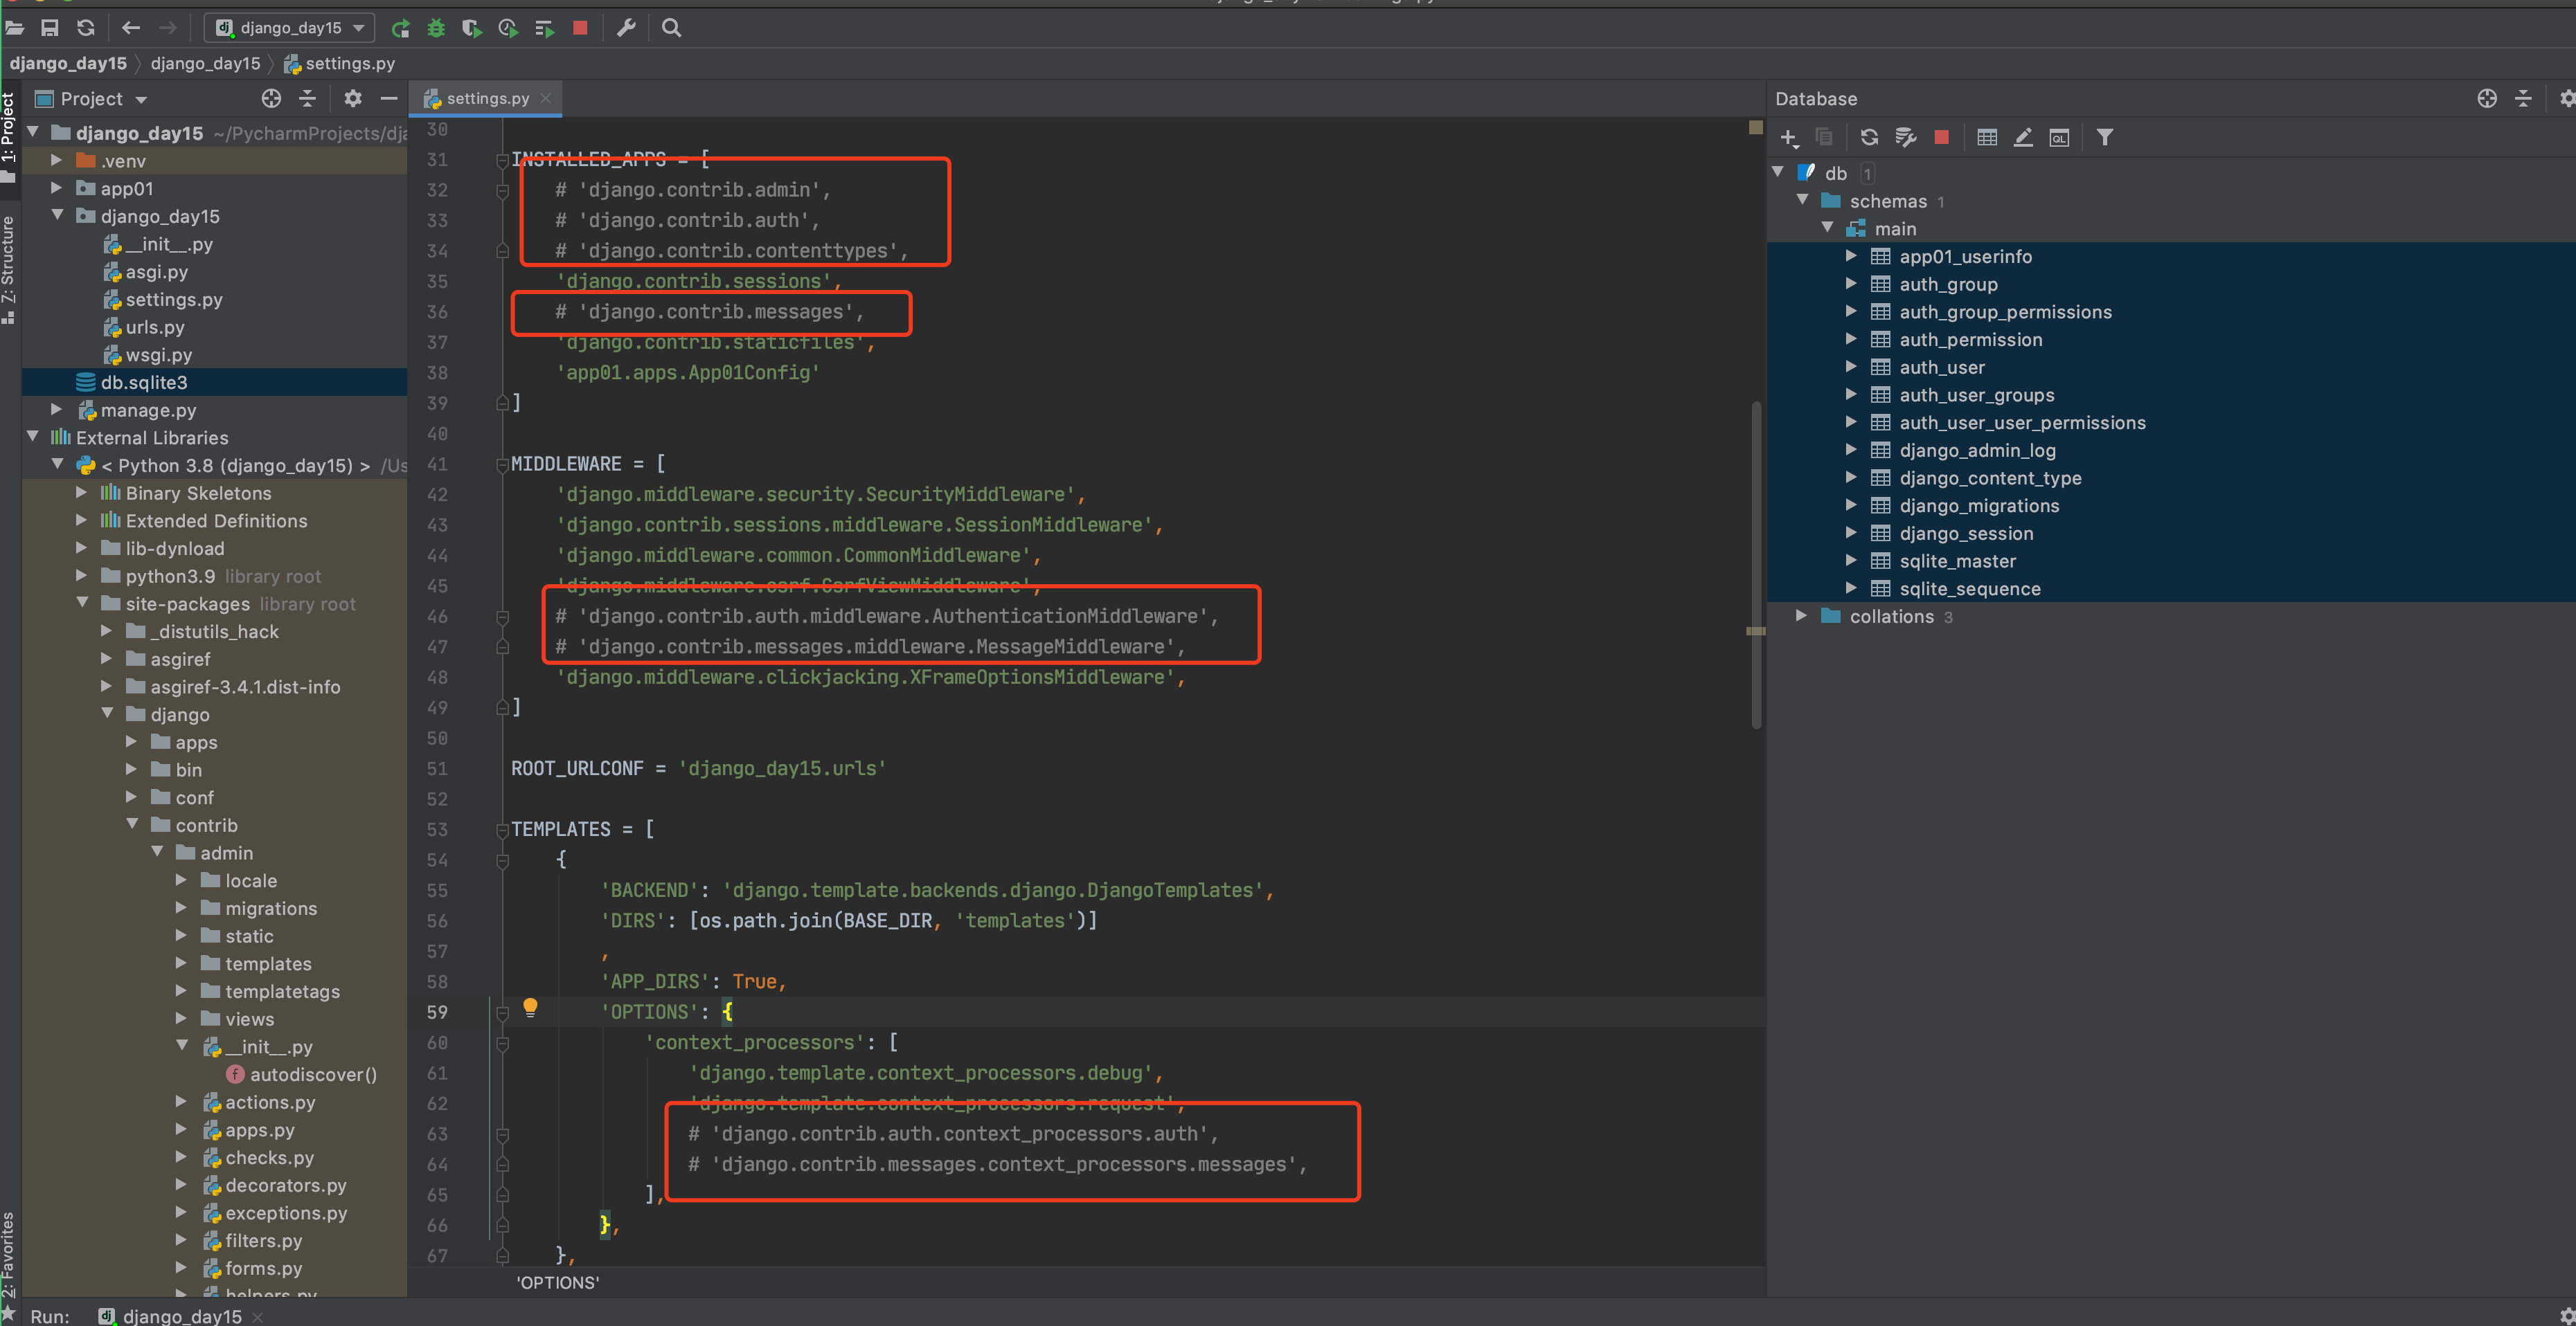2576x1326 pixels.
Task: Select urls.py in the project tree
Action: [x=155, y=327]
